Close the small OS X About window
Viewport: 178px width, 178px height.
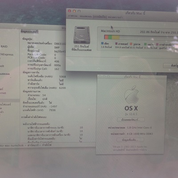[x=100, y=77]
